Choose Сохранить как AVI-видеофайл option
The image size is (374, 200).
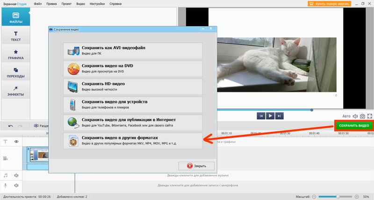pyautogui.click(x=133, y=51)
